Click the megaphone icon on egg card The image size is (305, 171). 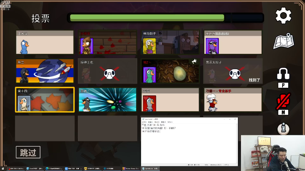(x=194, y=62)
